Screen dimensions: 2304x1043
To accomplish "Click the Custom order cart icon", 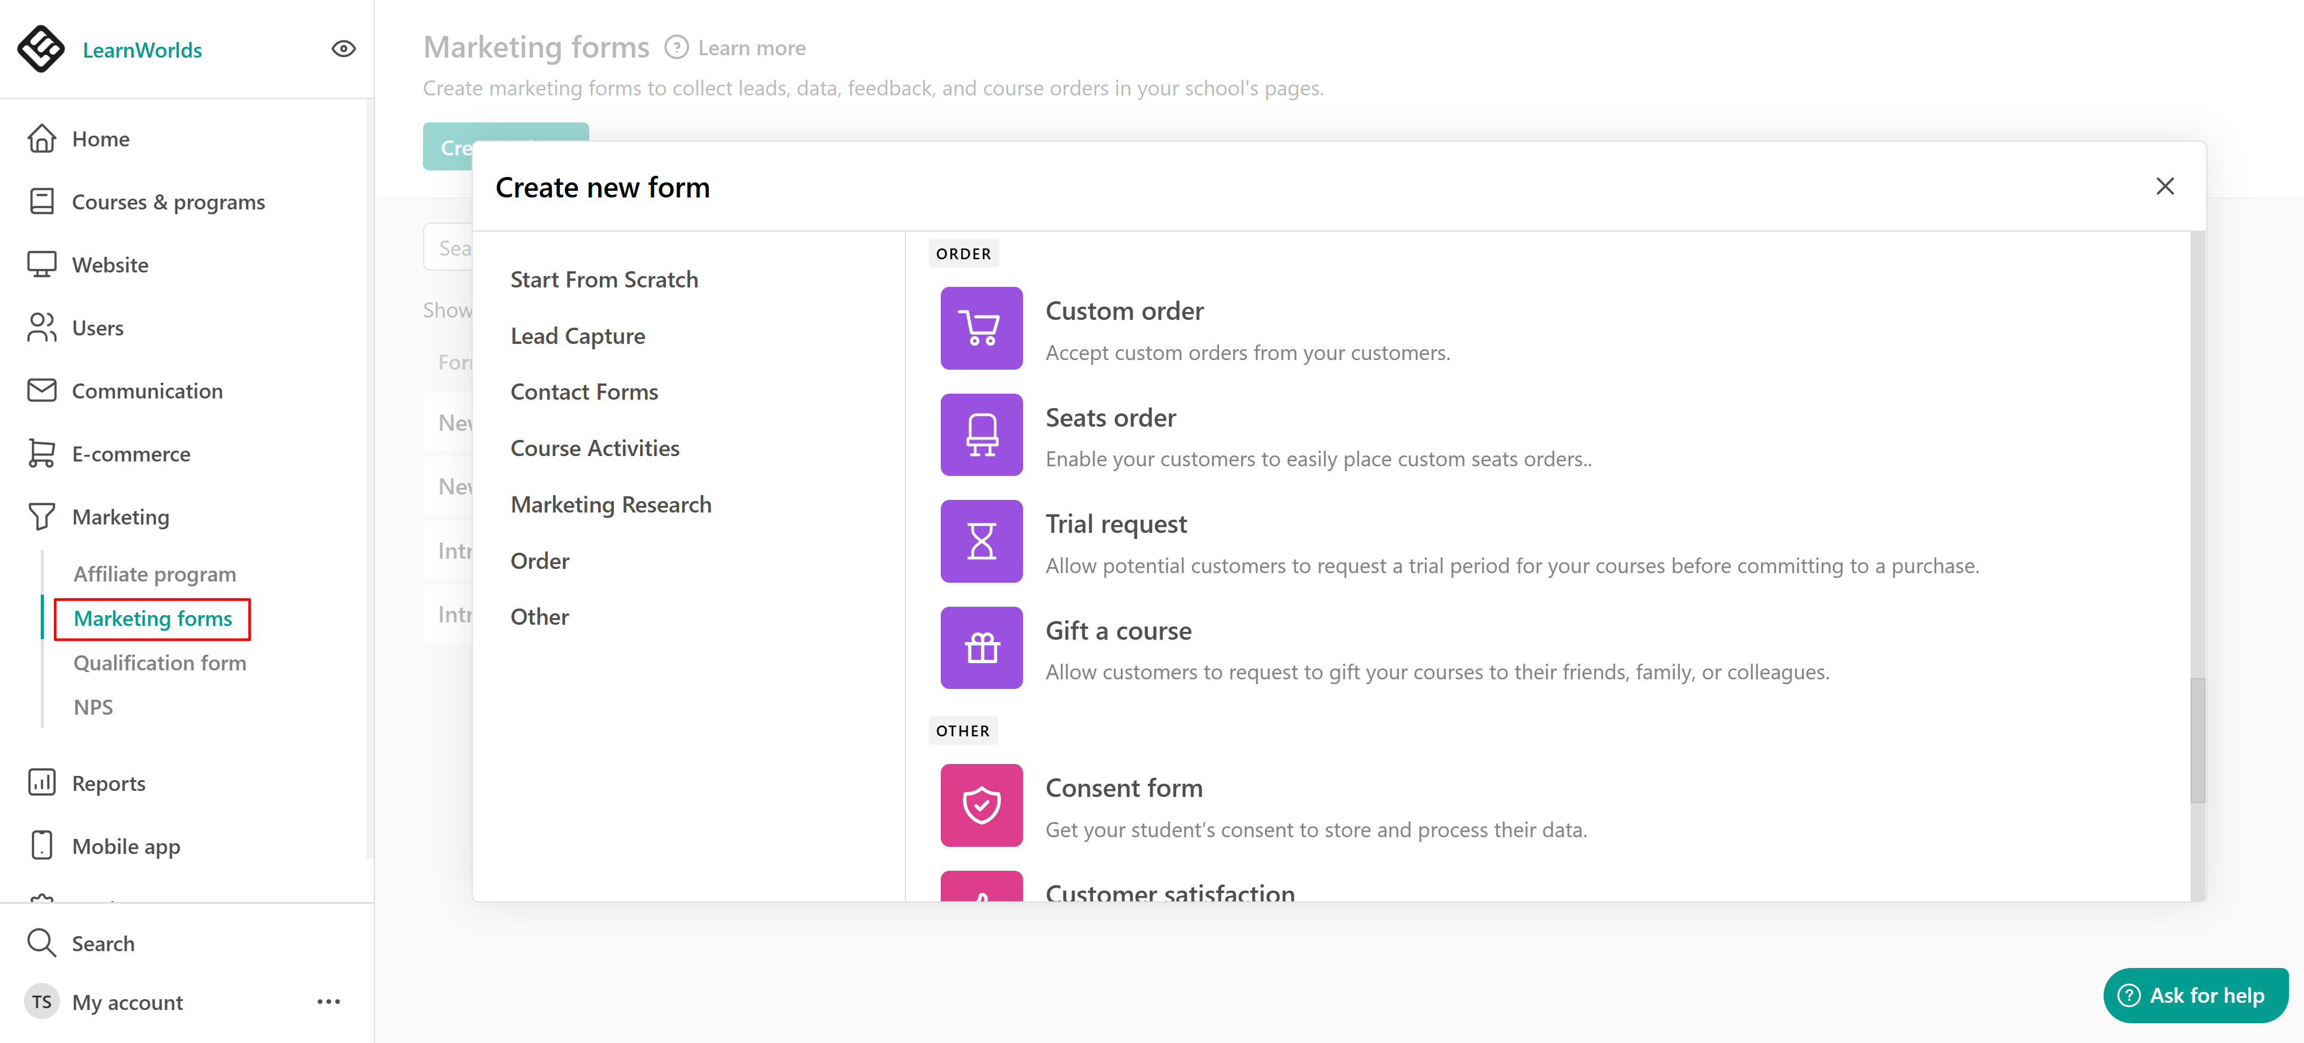I will [x=981, y=328].
